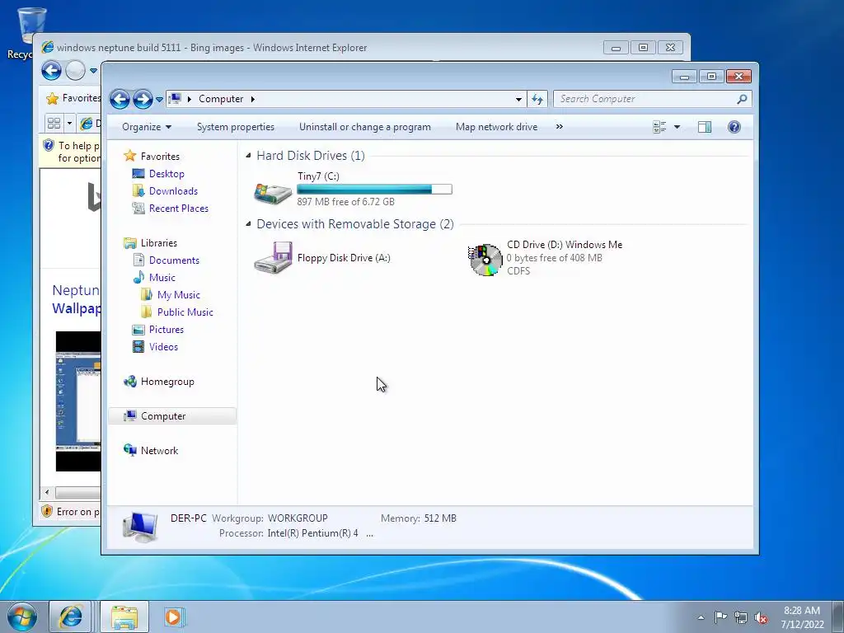This screenshot has height=633, width=844.
Task: Open Documents library
Action: 175,260
